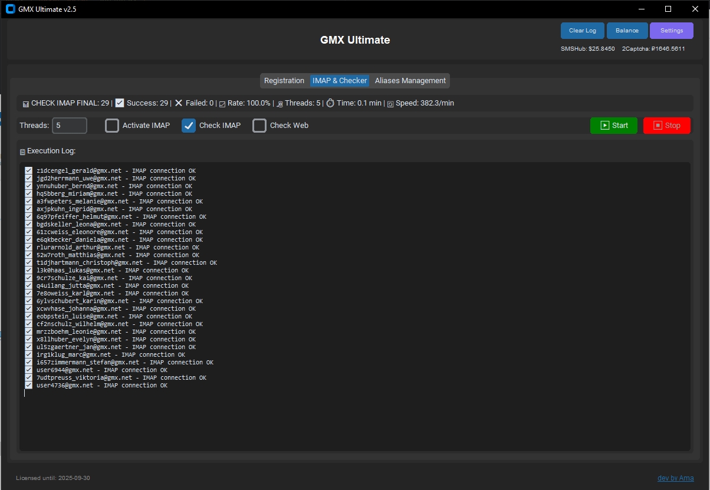Click the stopwatch icon next to Time

330,103
